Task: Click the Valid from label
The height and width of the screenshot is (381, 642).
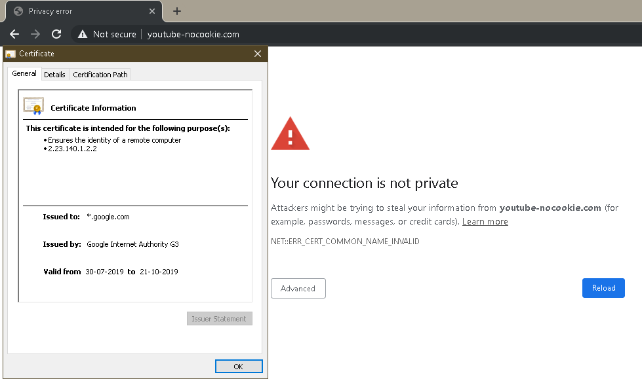Action: coord(62,272)
